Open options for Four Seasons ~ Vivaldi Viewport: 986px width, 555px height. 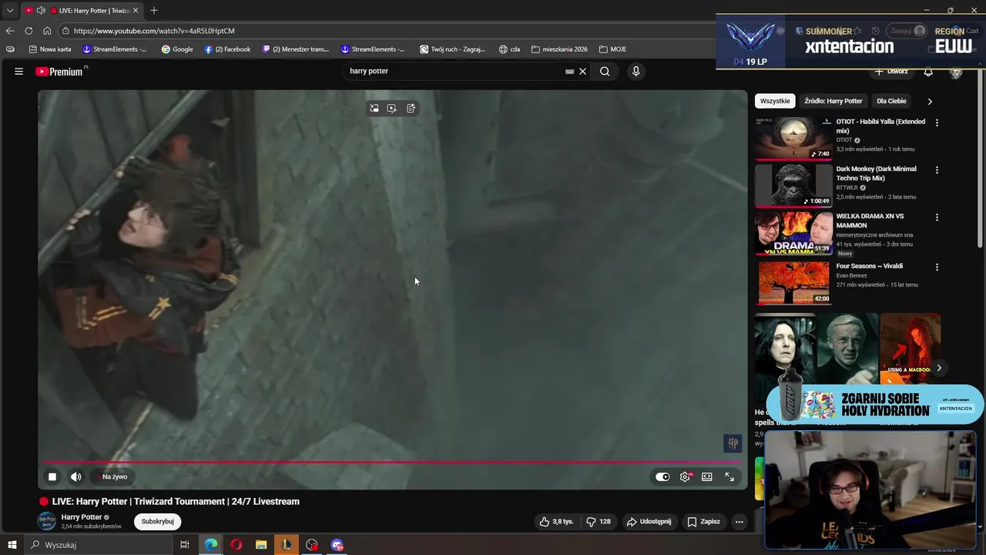click(x=937, y=267)
